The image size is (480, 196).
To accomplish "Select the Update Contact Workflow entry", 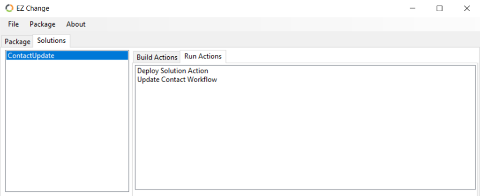I will (177, 80).
